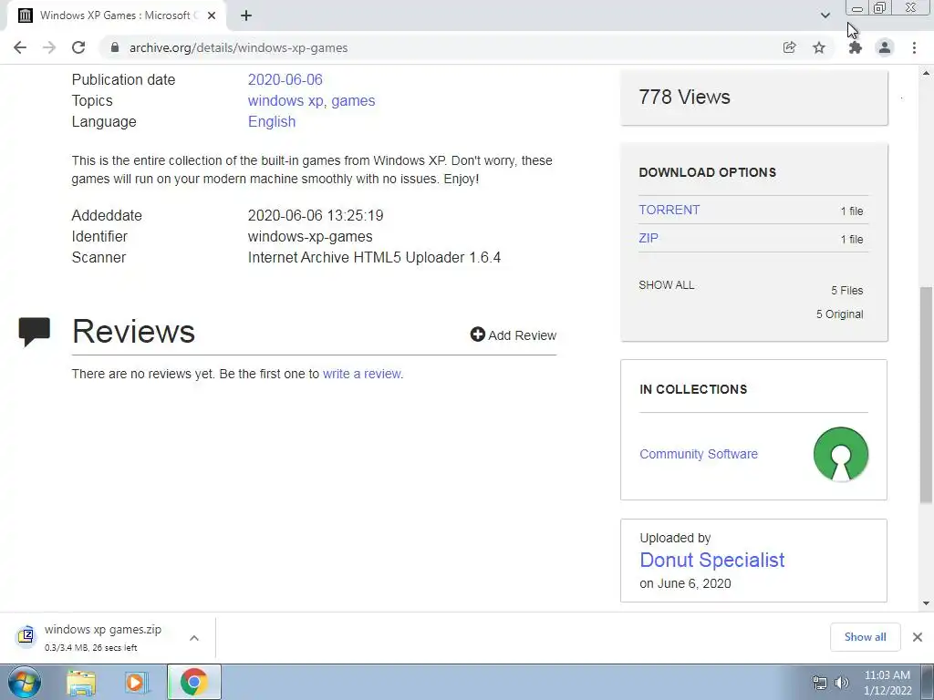Click Show all downloads button

[865, 637]
